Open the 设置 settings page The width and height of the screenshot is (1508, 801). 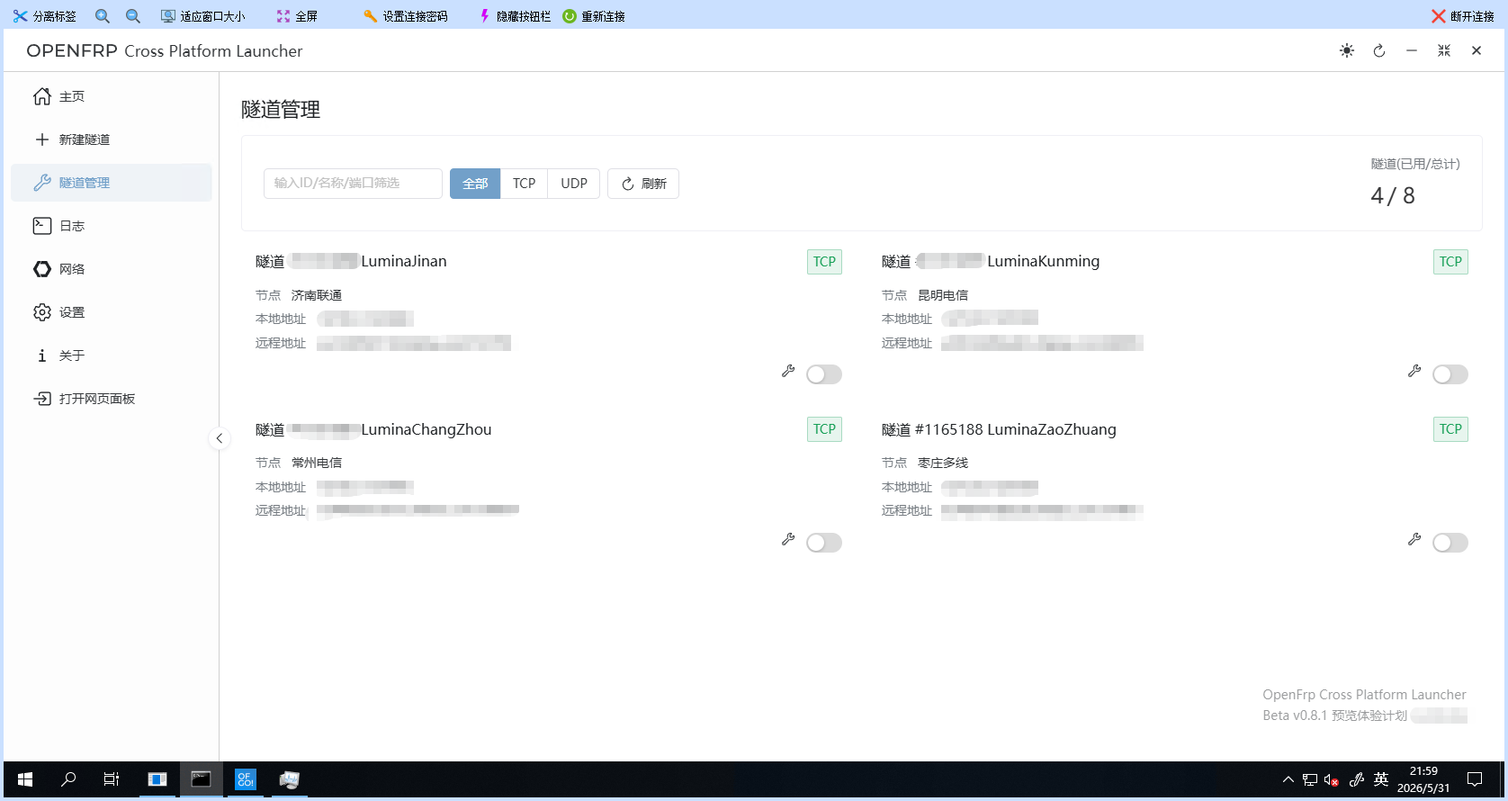pos(112,312)
